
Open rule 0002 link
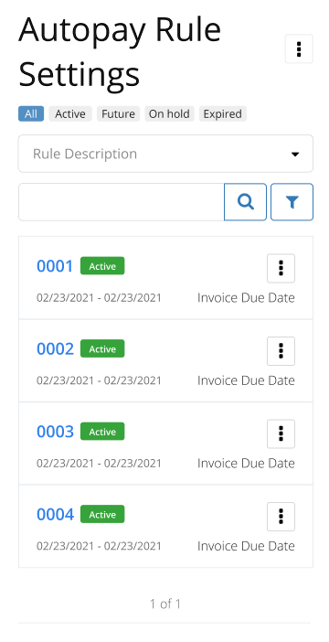point(55,348)
